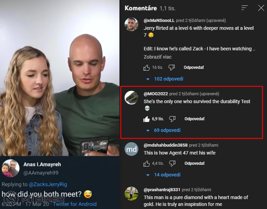The image size is (267, 209).
Task: Click the @ZacksJerryRig mention in tweet
Action: tap(48, 184)
